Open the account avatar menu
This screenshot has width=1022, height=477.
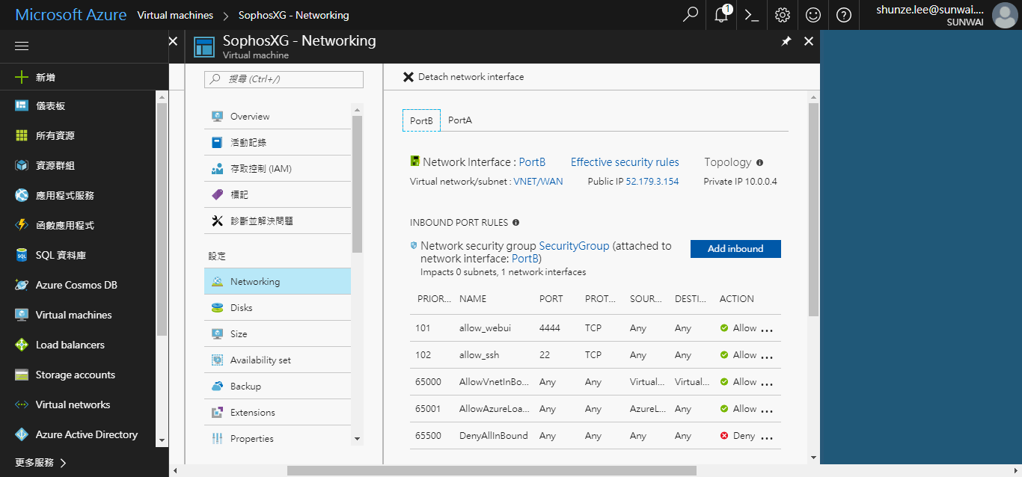[x=1004, y=15]
